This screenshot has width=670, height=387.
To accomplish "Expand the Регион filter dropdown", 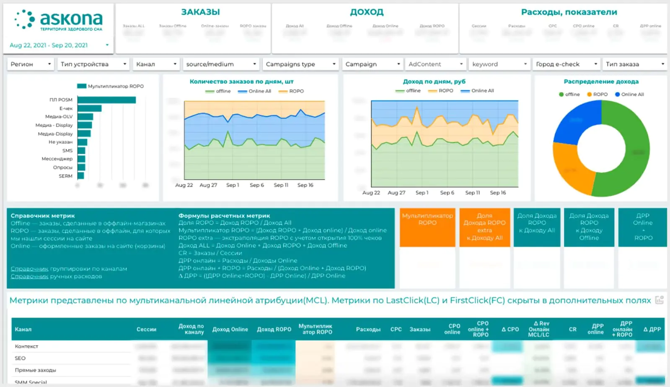I will (x=31, y=64).
